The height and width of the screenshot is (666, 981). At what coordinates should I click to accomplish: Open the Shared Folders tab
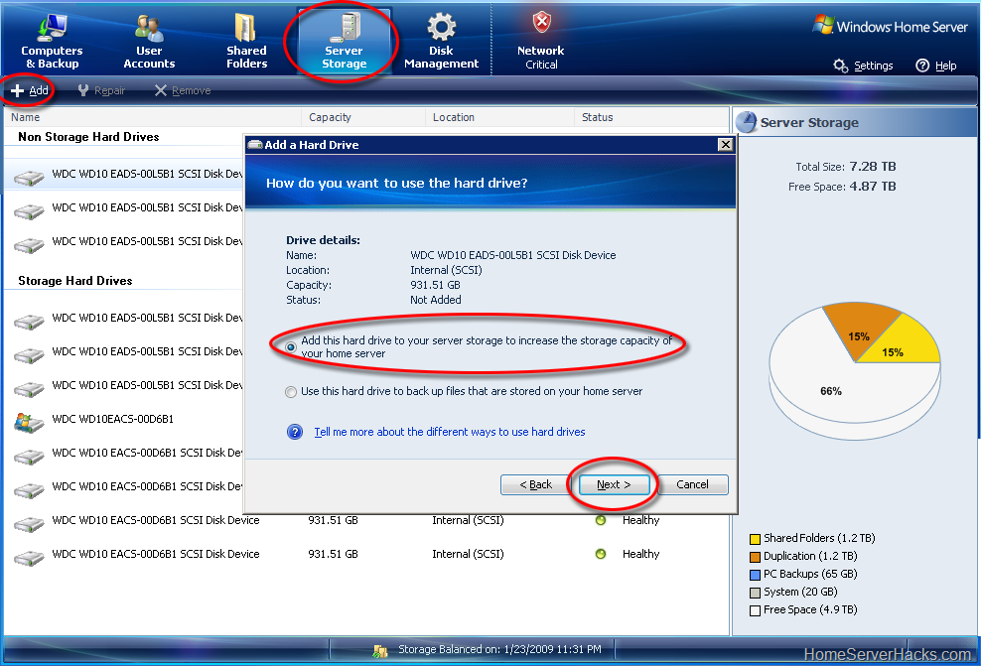pos(246,42)
